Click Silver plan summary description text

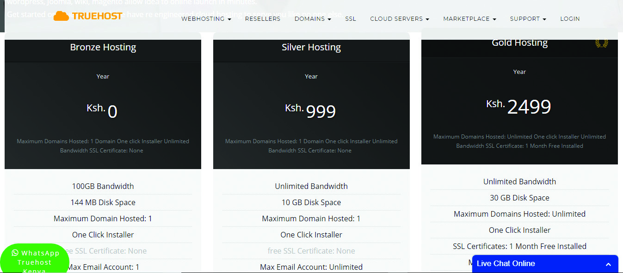(311, 146)
